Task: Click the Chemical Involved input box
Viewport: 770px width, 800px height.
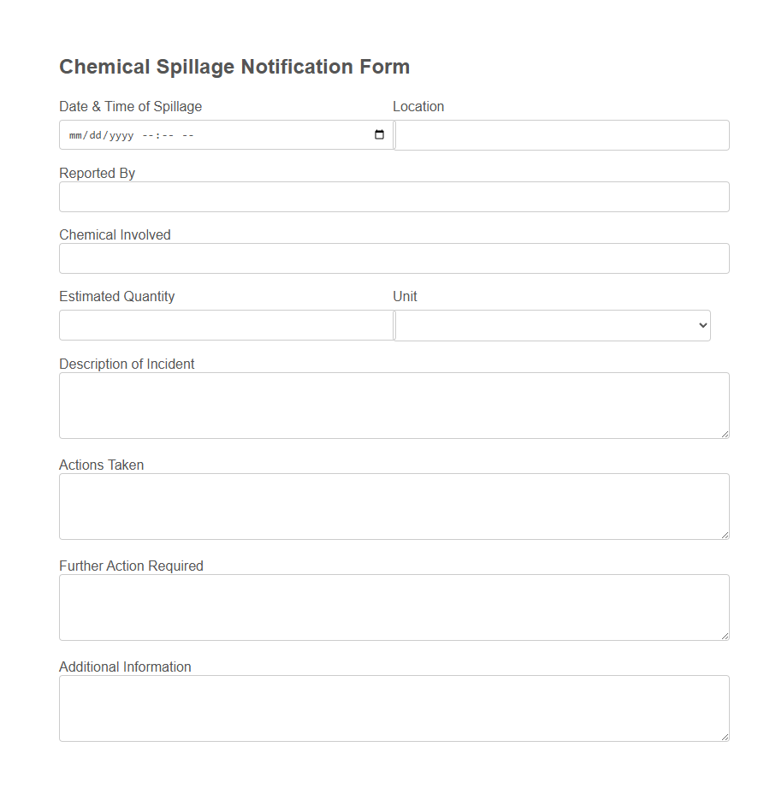Action: point(394,258)
